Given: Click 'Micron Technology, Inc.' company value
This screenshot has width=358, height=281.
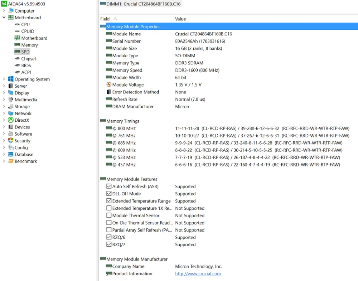Looking at the screenshot, I should coord(198,266).
